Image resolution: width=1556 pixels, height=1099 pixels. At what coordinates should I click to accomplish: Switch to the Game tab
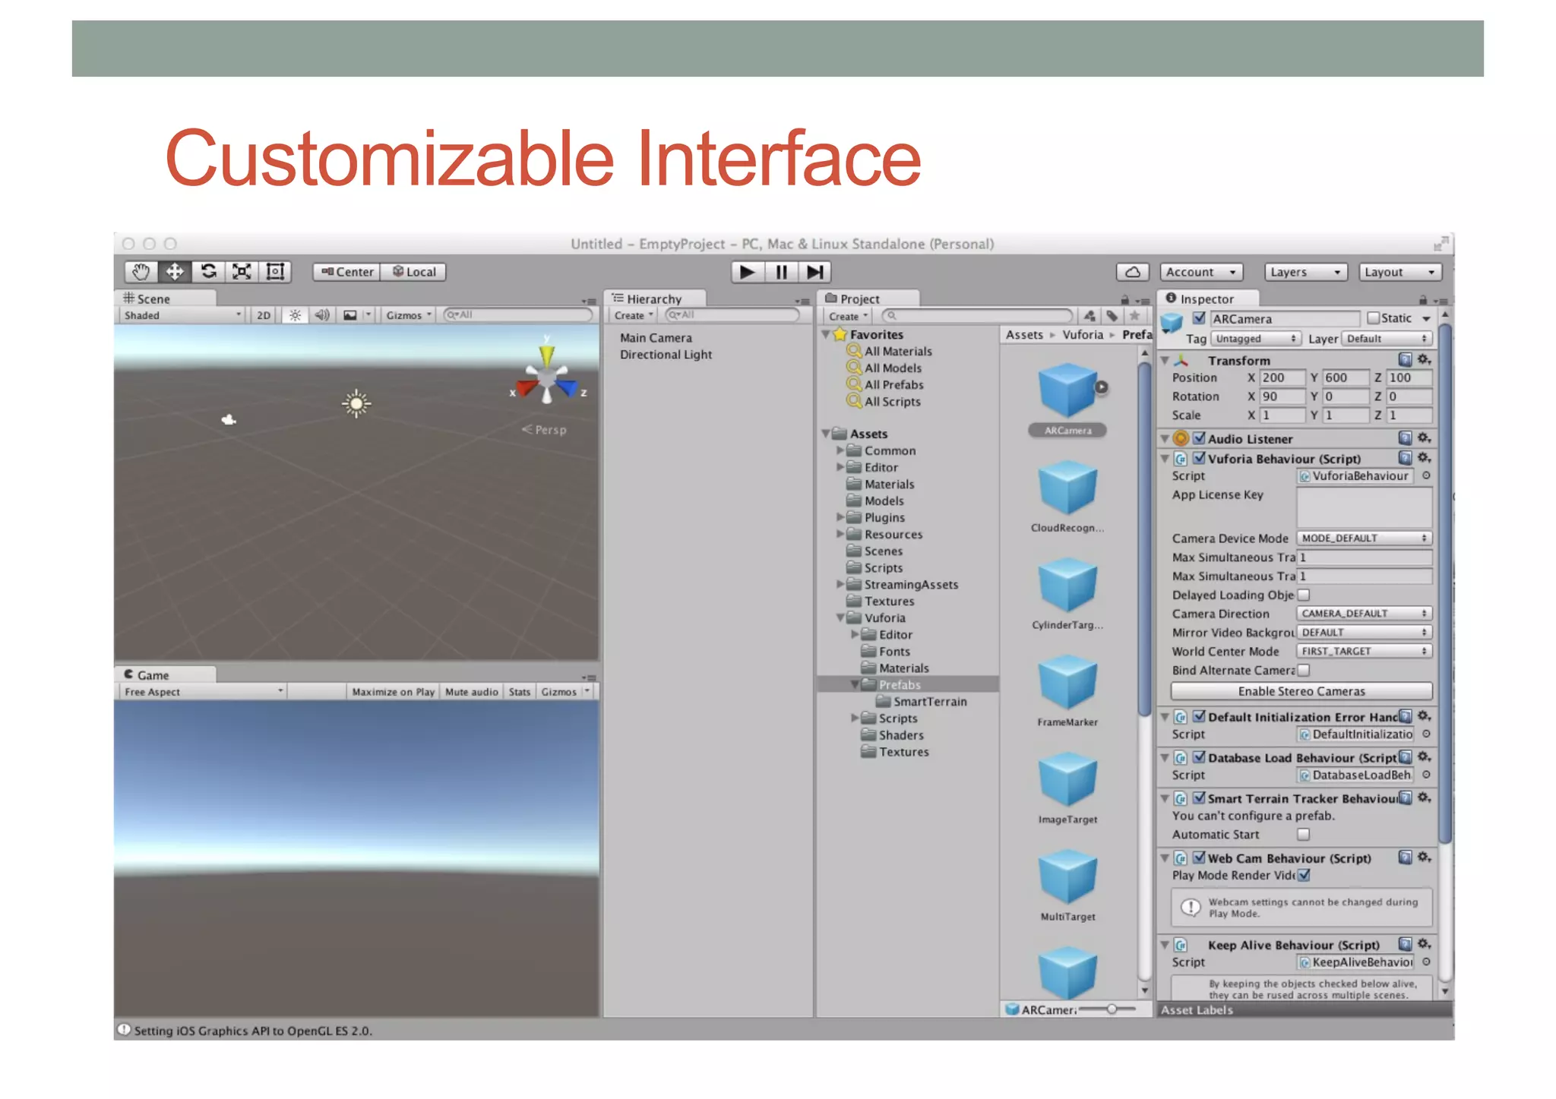click(x=165, y=674)
